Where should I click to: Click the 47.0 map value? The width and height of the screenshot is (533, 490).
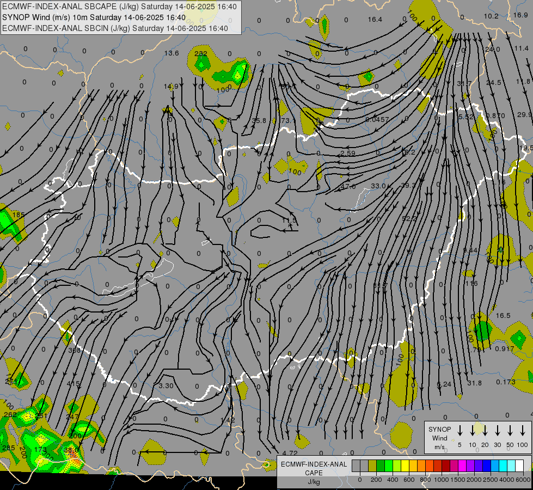(348, 187)
